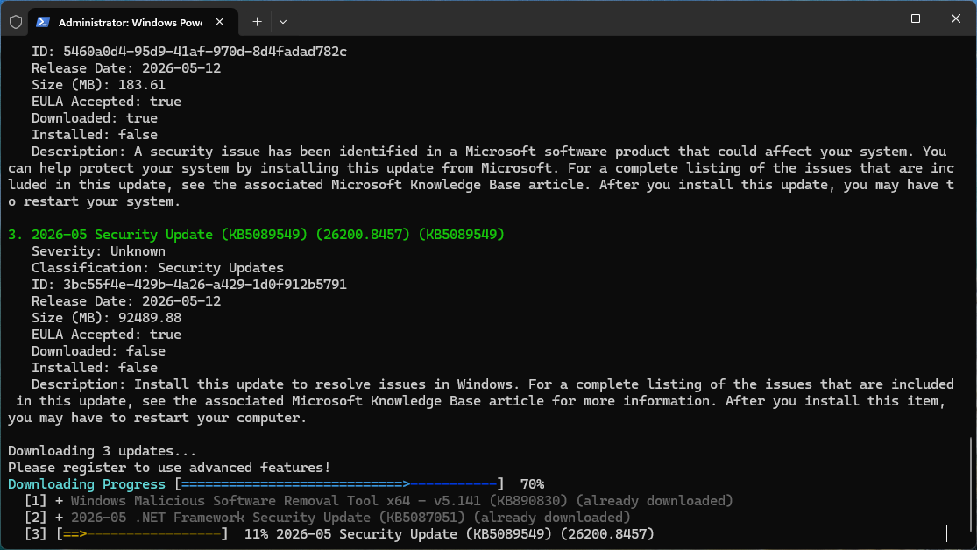Viewport: 977px width, 550px height.
Task: Close the Terminal window
Action: [956, 18]
